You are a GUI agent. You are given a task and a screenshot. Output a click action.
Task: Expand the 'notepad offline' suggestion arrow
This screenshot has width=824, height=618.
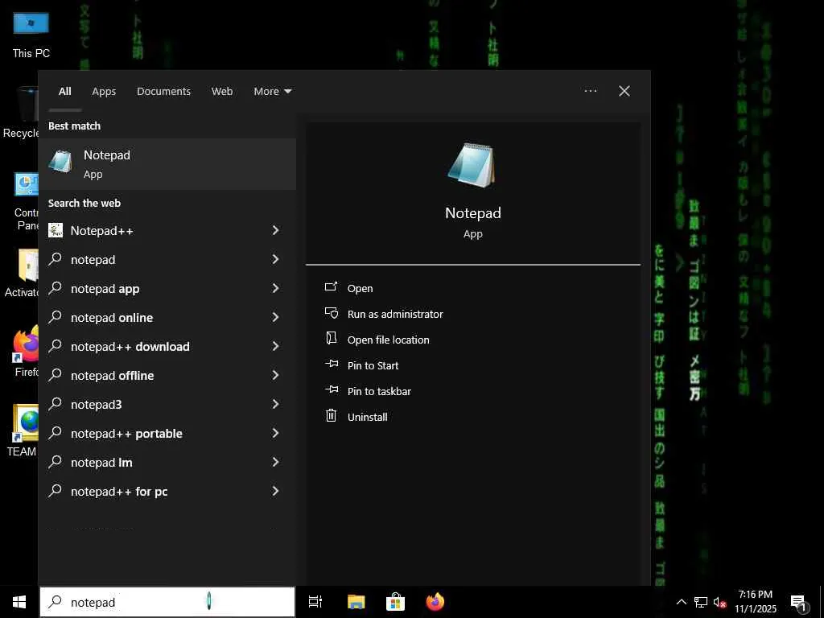click(x=275, y=375)
